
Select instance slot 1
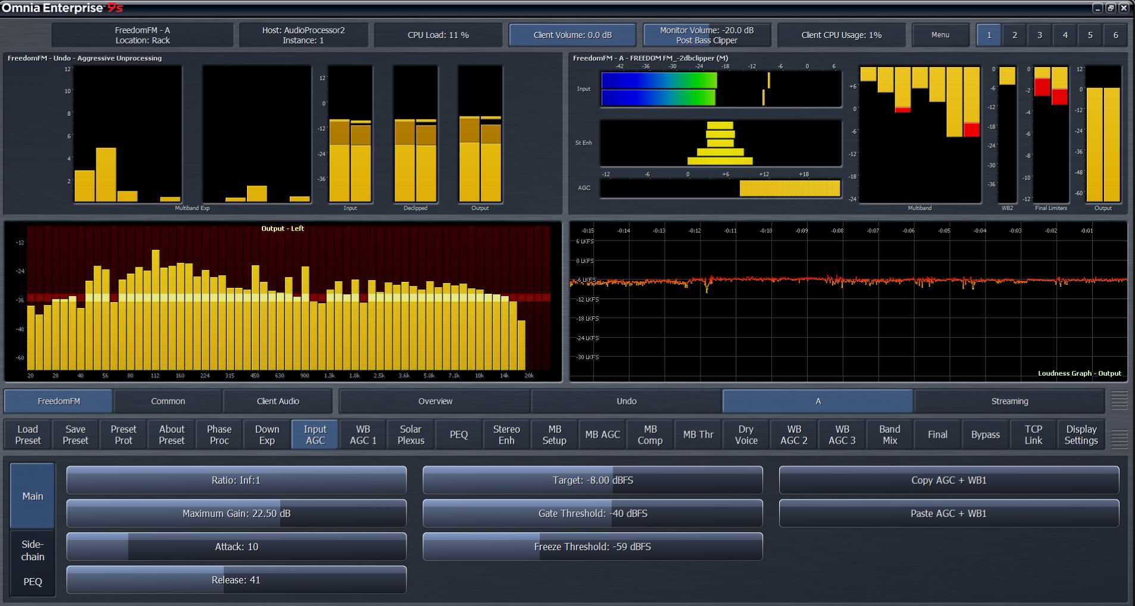point(989,35)
